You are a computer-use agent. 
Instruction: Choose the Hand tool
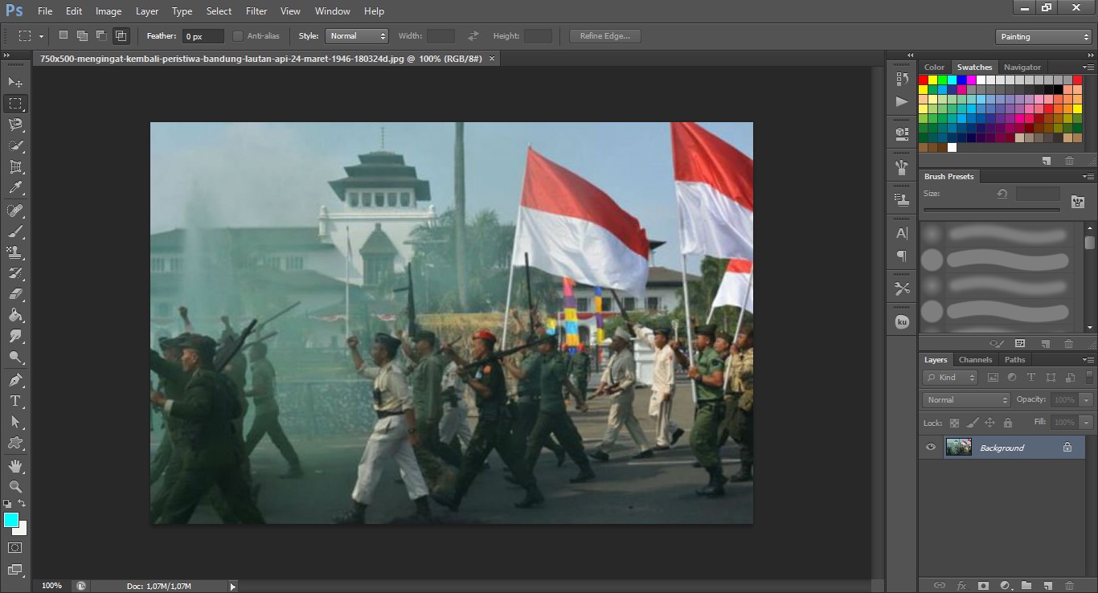pos(15,465)
